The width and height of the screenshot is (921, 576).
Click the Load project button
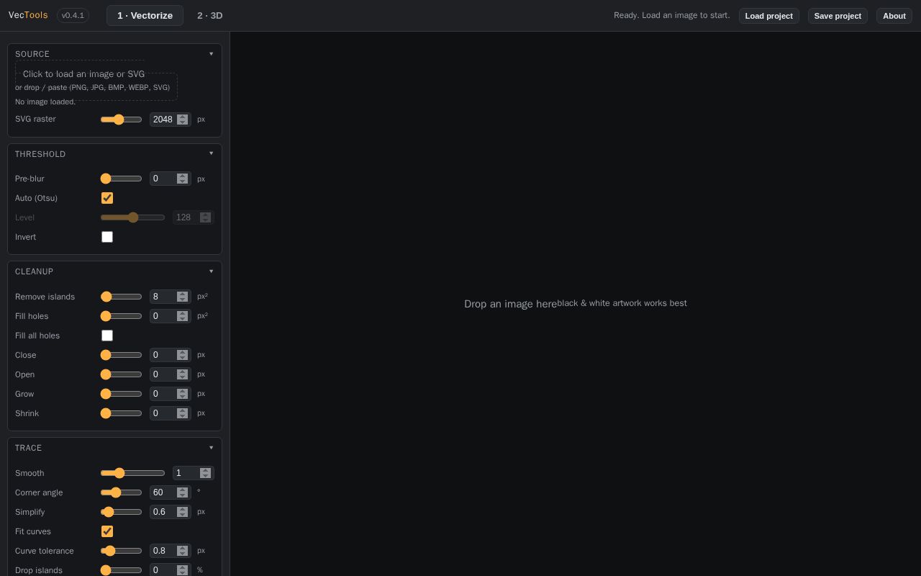click(768, 16)
